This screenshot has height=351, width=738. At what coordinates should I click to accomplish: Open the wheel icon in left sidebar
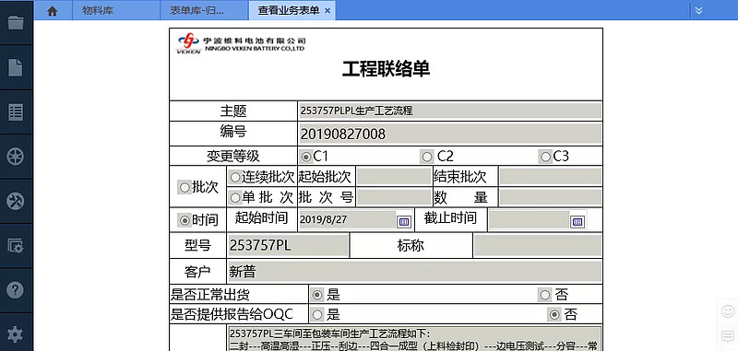[16, 157]
